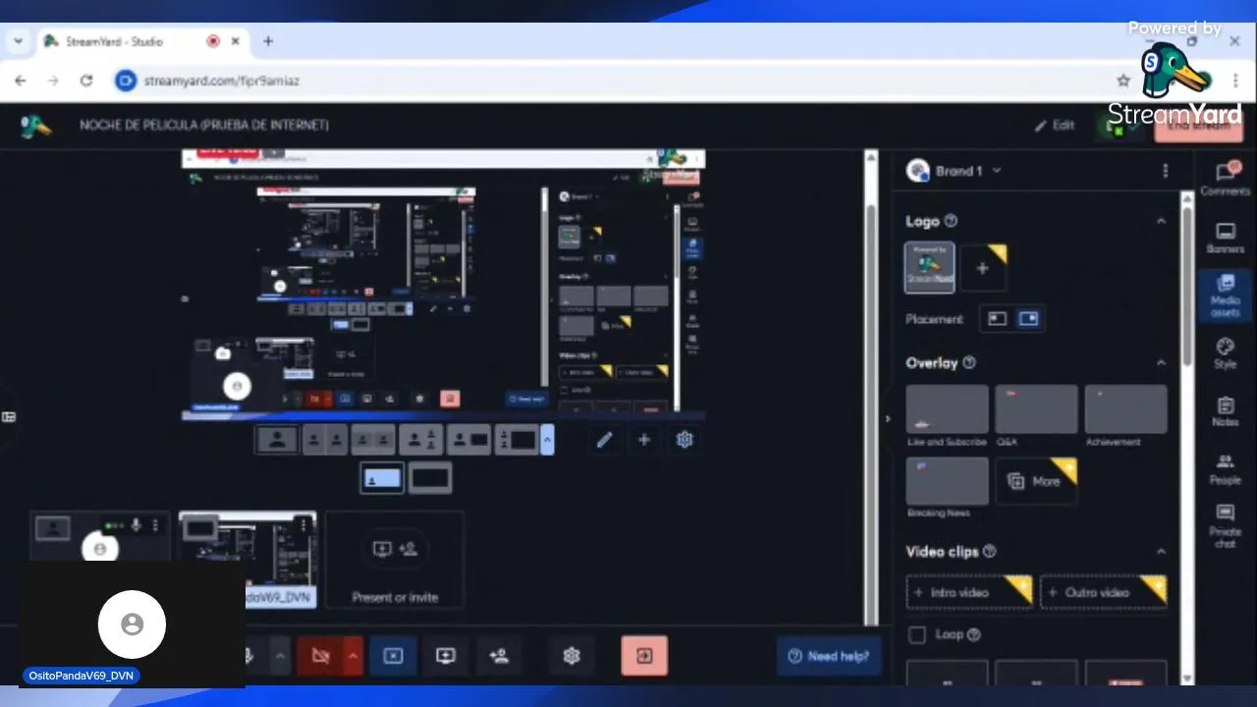Reload the page in Chrome
The image size is (1257, 707).
[86, 81]
